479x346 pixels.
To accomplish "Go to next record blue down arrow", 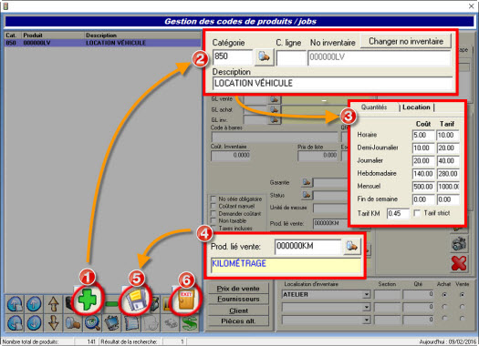I will coord(34,323).
